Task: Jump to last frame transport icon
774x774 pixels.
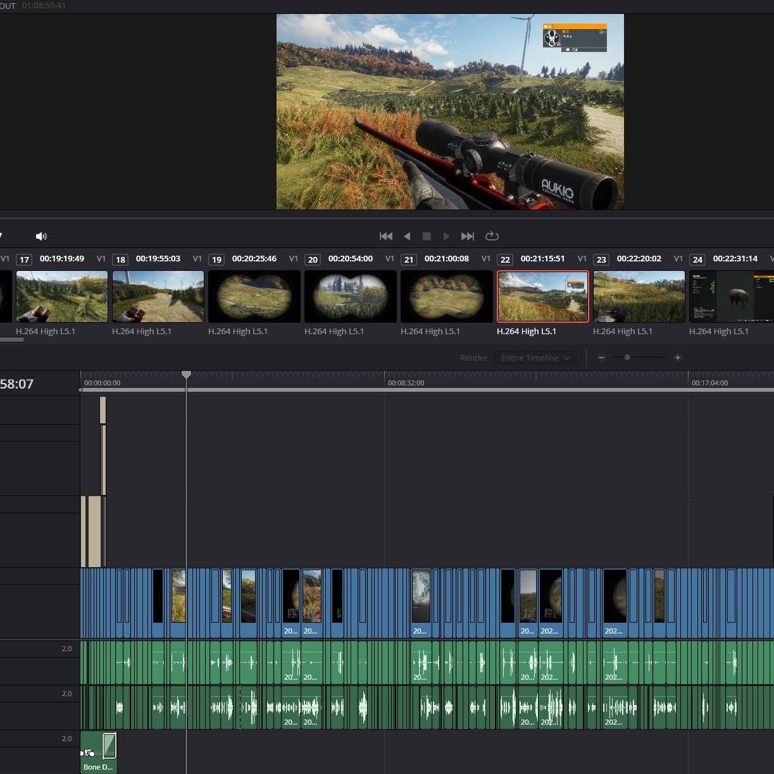Action: (x=468, y=236)
